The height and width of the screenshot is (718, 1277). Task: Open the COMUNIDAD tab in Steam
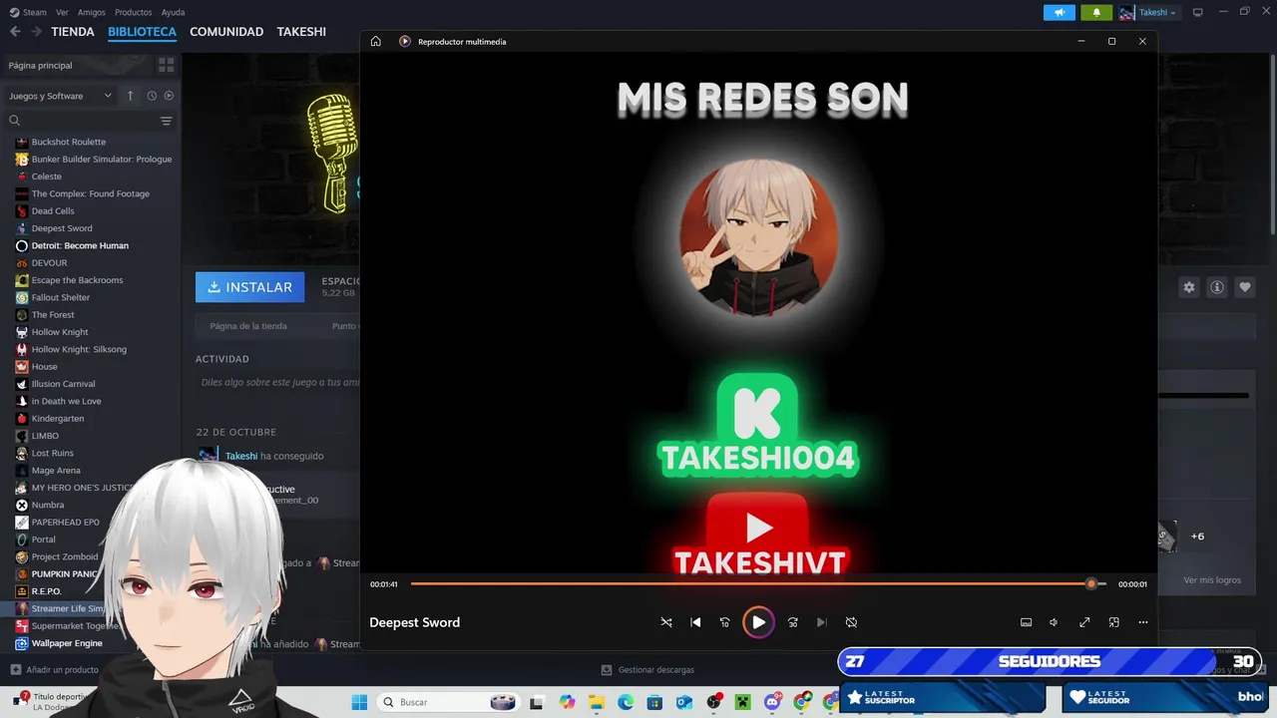coord(226,32)
